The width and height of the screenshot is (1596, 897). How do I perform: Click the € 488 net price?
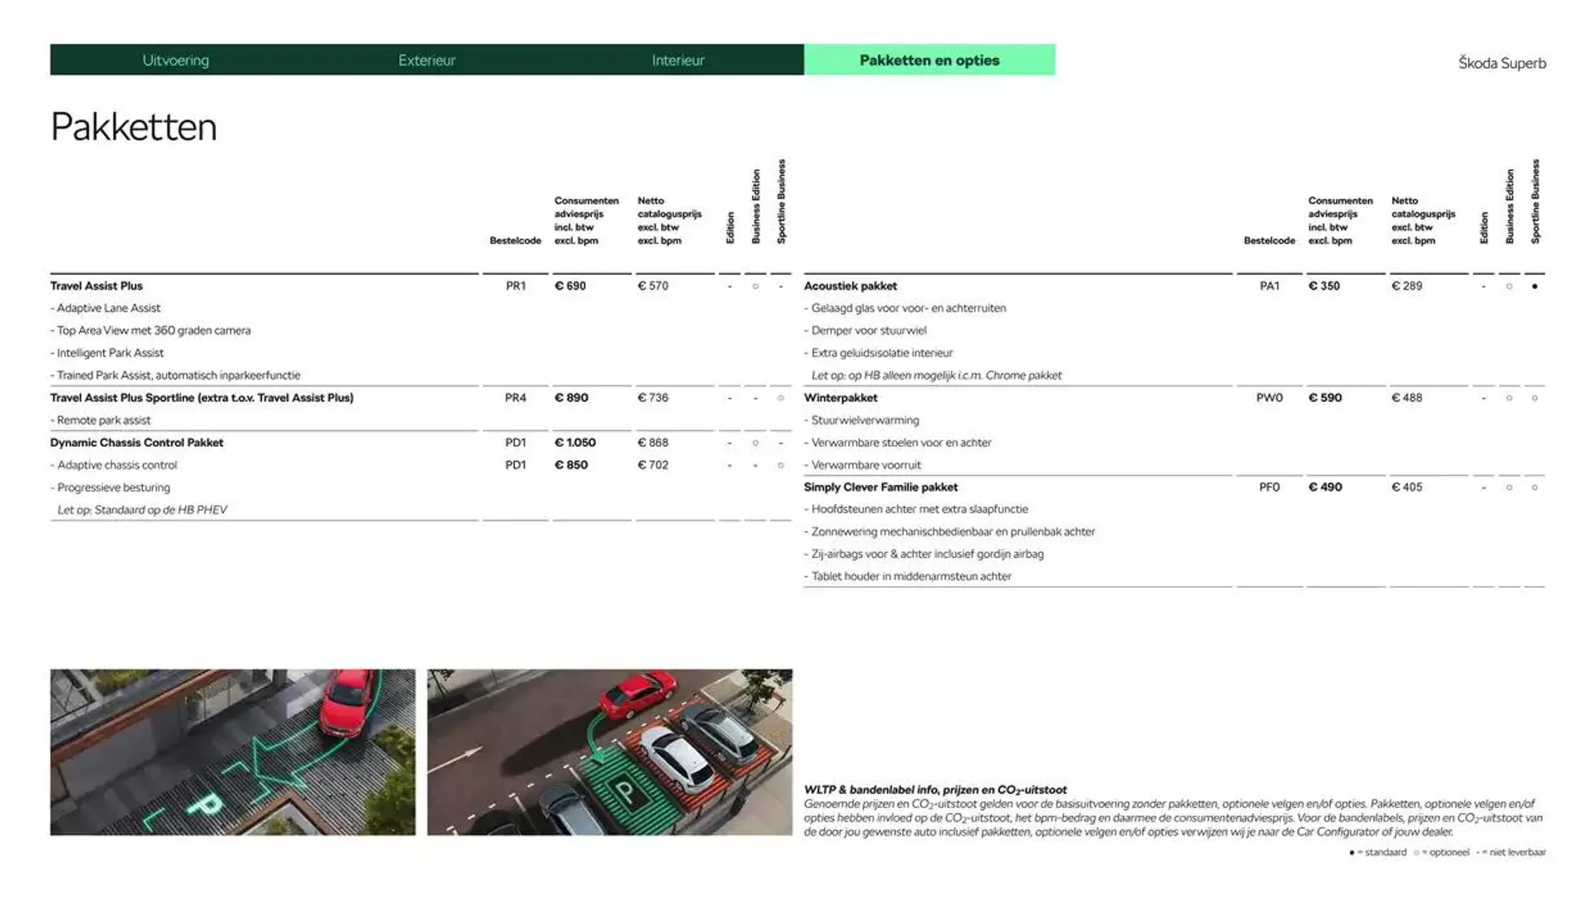click(1406, 398)
